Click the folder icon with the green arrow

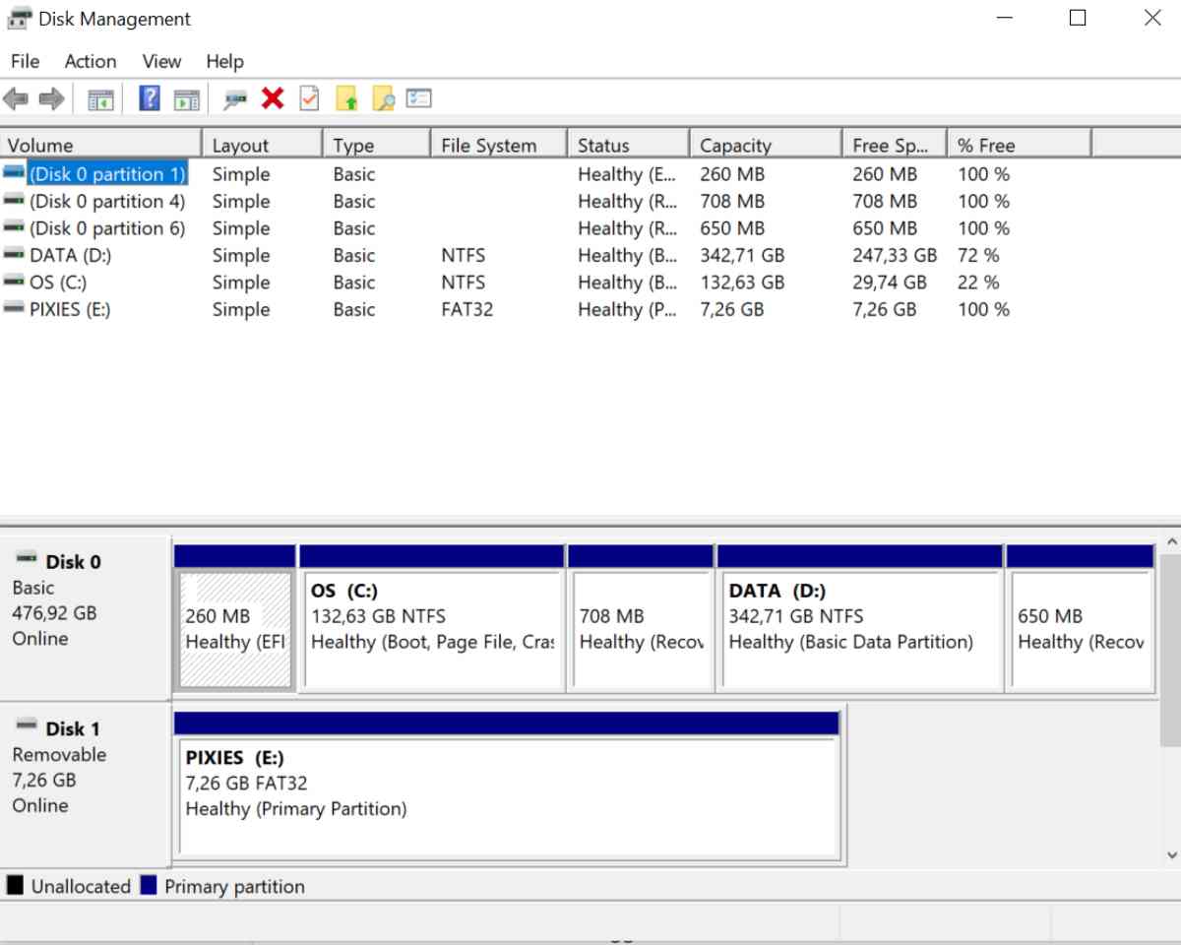346,98
